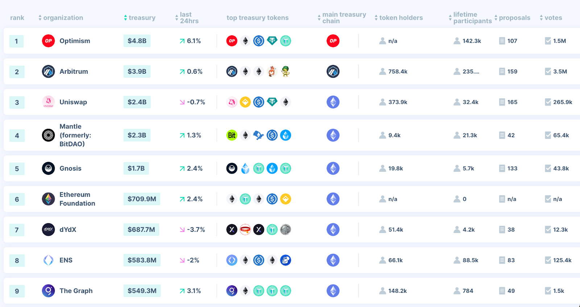580x307 pixels.
Task: Click the water drop token icon in Gnosis row
Action: pos(245,168)
